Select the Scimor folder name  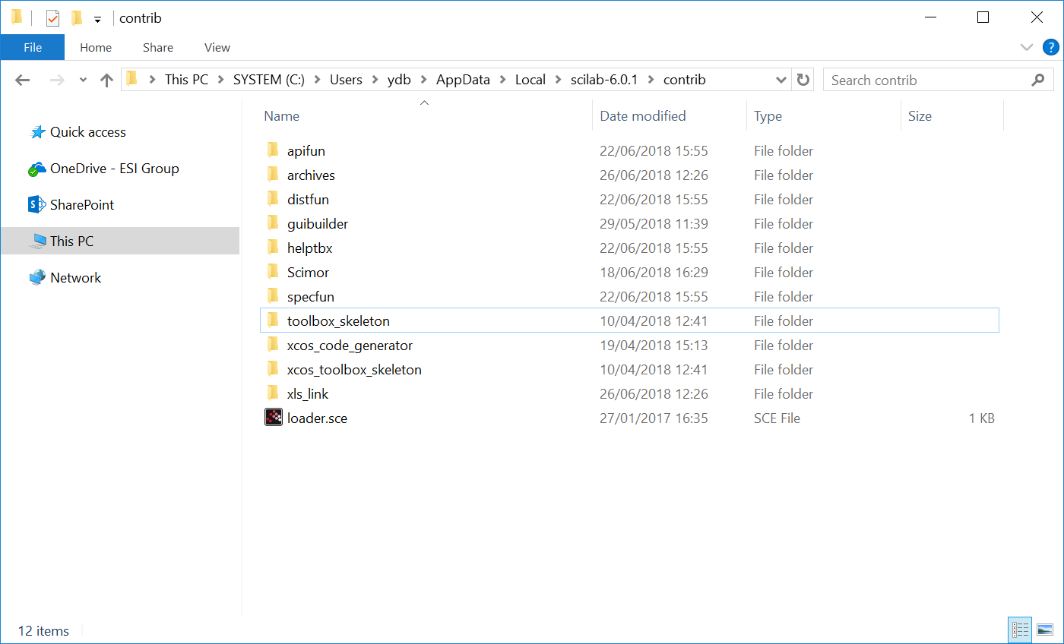(309, 273)
